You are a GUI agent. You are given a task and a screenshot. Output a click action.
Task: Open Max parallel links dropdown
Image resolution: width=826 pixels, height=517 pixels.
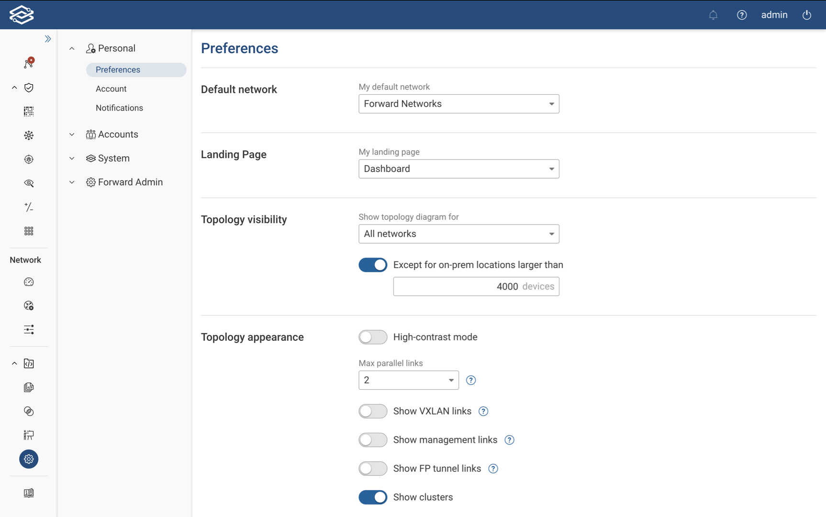[x=409, y=380]
